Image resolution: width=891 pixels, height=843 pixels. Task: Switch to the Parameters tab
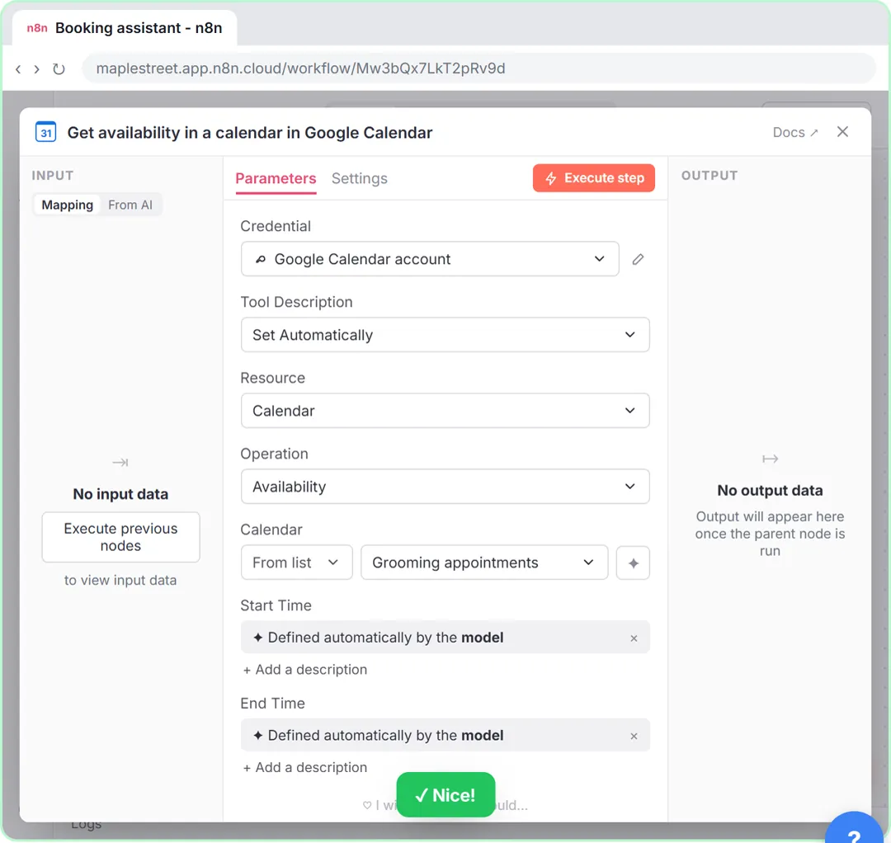(x=276, y=178)
